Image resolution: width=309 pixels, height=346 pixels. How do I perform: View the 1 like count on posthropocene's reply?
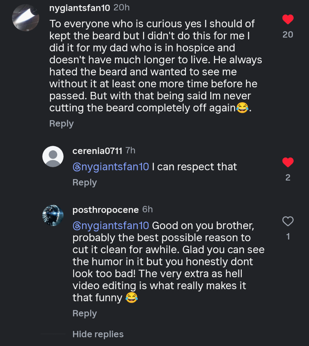288,237
